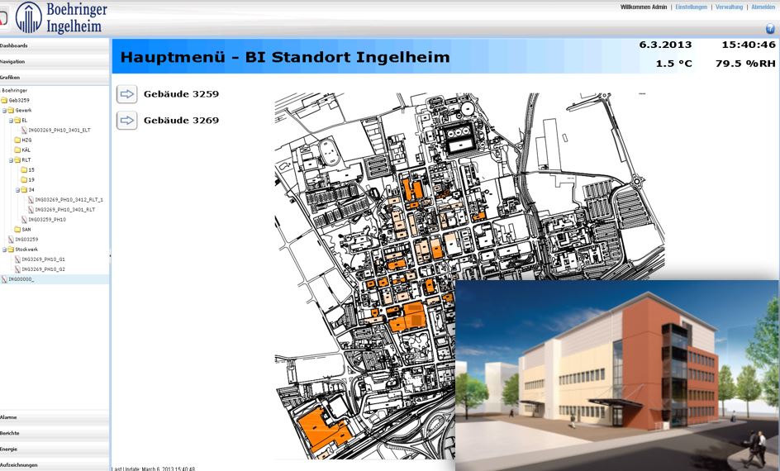The height and width of the screenshot is (471, 780).
Task: Click the arrow icon next to Gebäude 3269
Action: click(x=127, y=121)
